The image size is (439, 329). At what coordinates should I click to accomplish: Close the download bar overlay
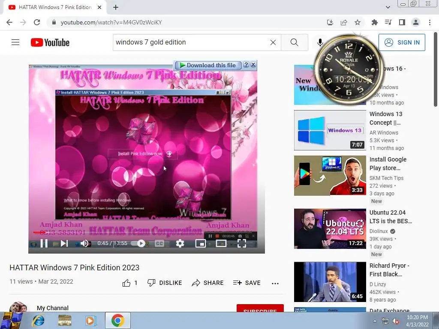(x=253, y=65)
